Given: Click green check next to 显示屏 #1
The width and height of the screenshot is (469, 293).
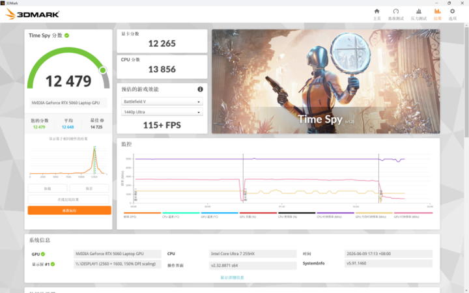Looking at the screenshot, I should (x=53, y=264).
